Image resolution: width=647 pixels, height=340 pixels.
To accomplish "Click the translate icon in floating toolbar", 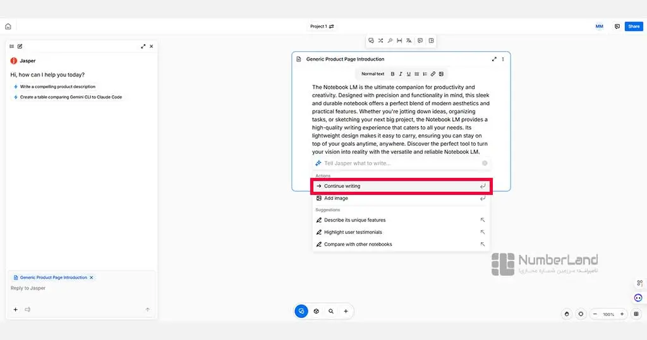I will coord(409,41).
